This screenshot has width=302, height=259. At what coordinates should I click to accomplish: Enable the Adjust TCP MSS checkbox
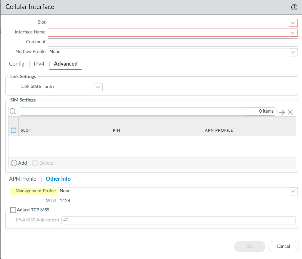coord(13,210)
